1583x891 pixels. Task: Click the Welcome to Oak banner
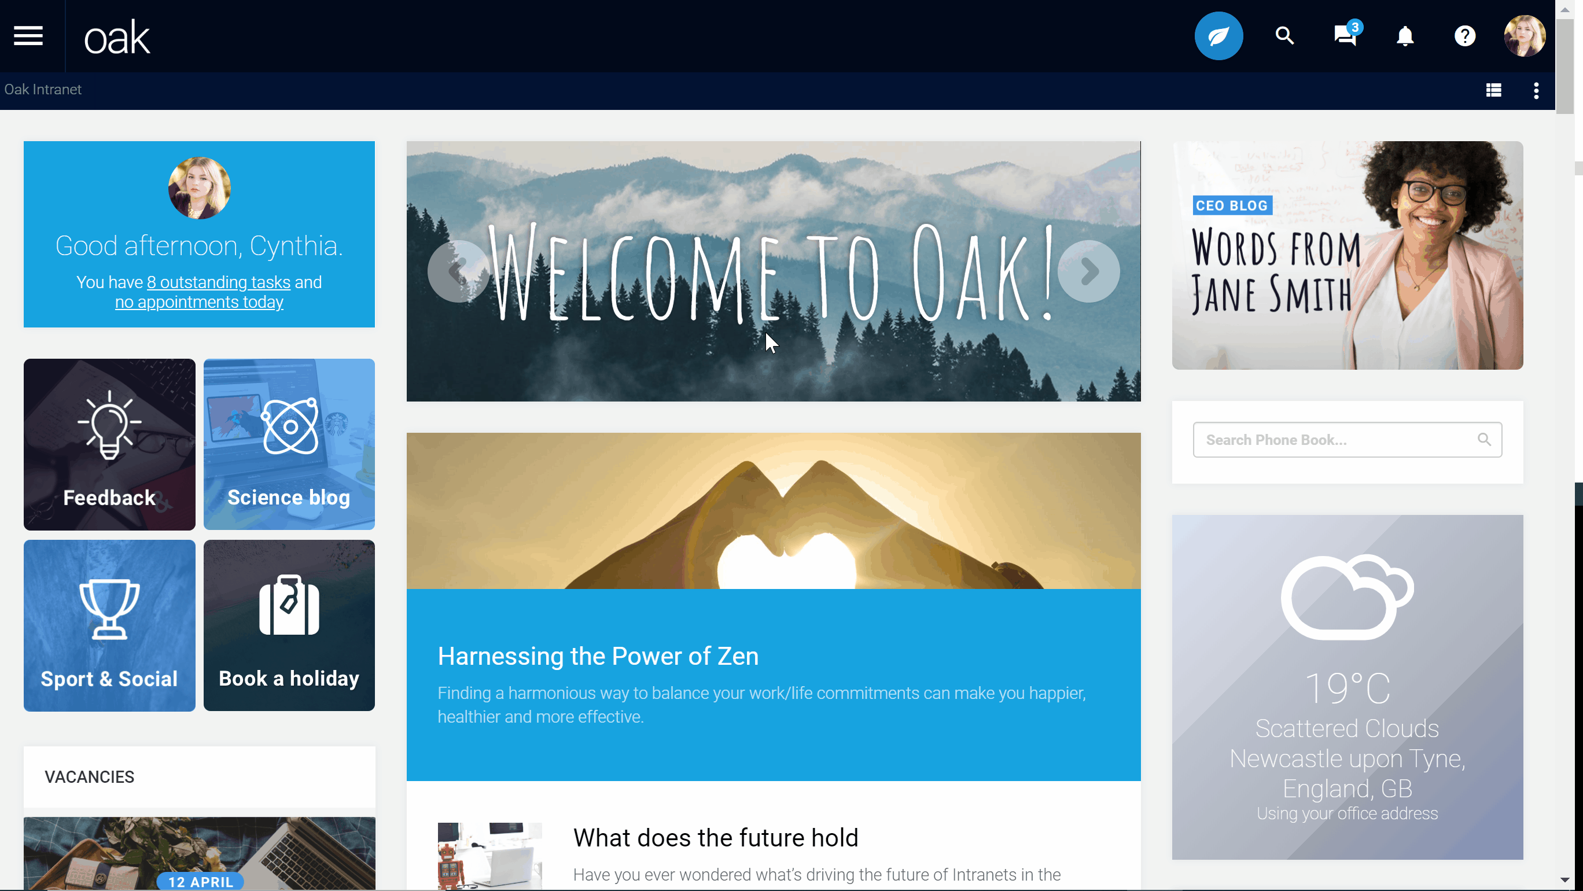pyautogui.click(x=773, y=271)
